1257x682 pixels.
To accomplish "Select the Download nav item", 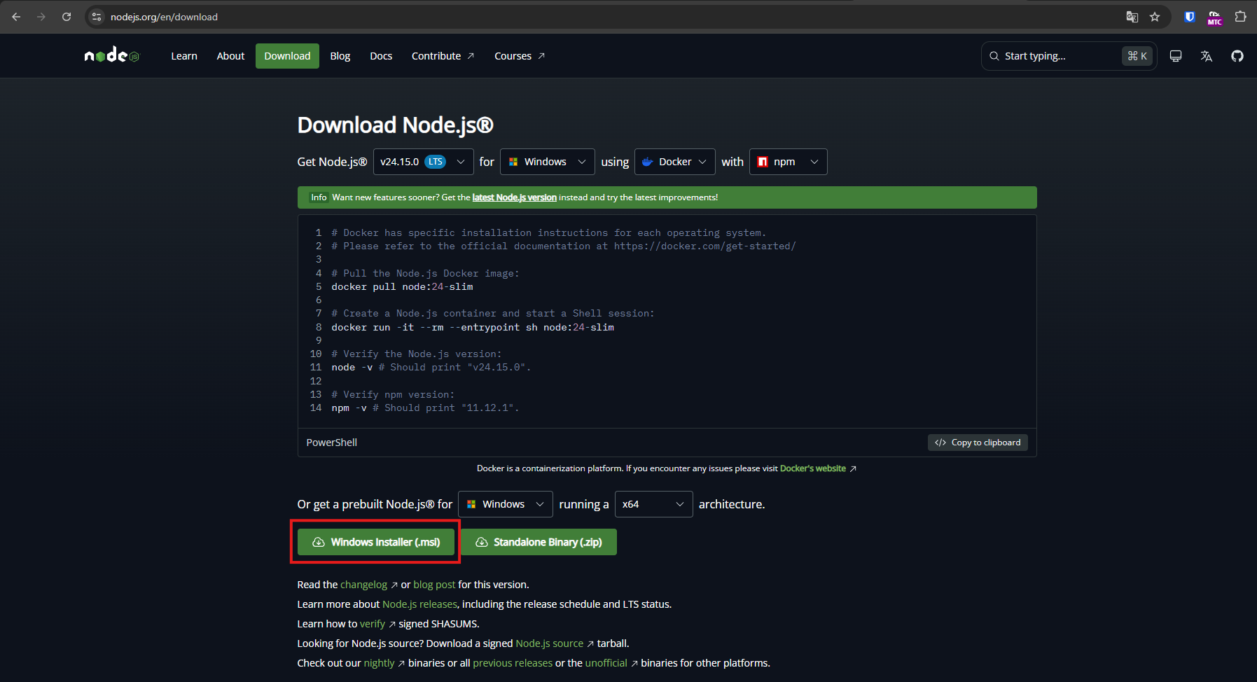I will coord(287,56).
